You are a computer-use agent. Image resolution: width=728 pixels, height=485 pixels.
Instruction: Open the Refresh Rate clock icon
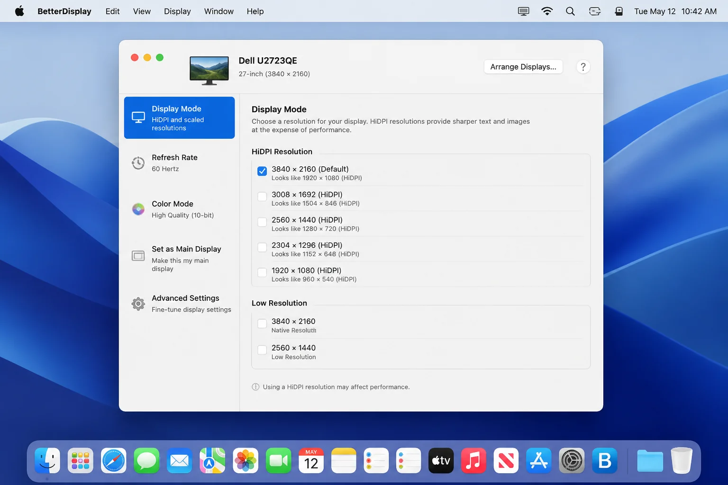(x=138, y=163)
